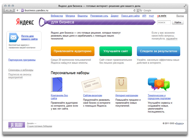Click the blue folder icon for companies

tap(56, 84)
